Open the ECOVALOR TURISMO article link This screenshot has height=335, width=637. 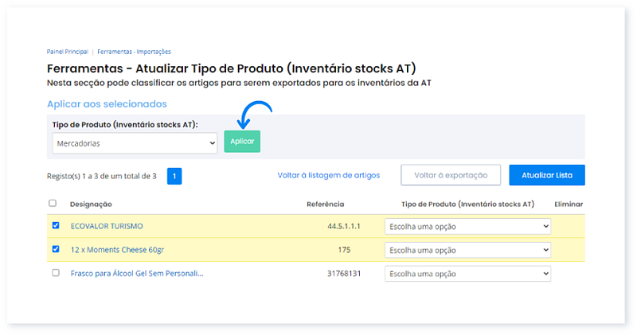106,226
